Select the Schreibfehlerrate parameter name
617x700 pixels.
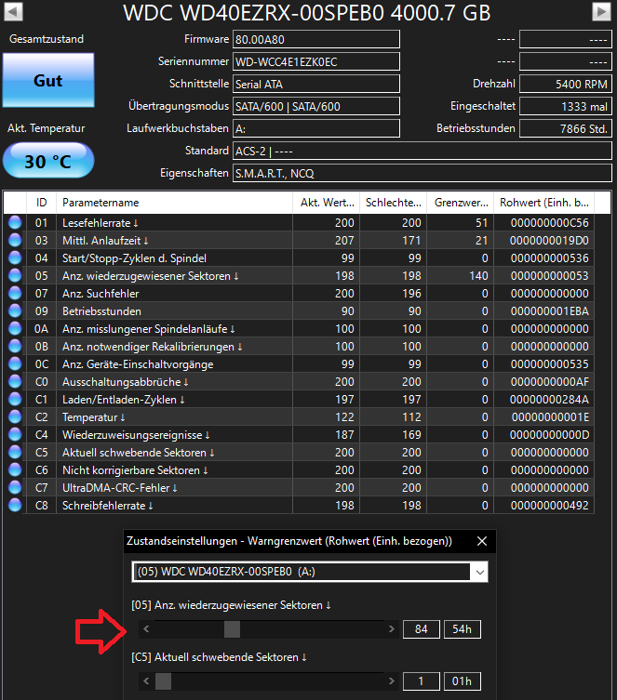point(107,506)
